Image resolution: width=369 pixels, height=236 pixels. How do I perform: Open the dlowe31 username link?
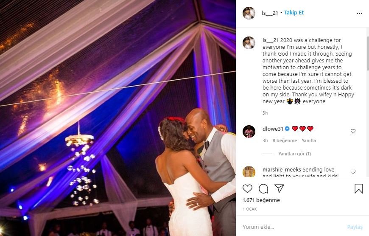tap(273, 129)
